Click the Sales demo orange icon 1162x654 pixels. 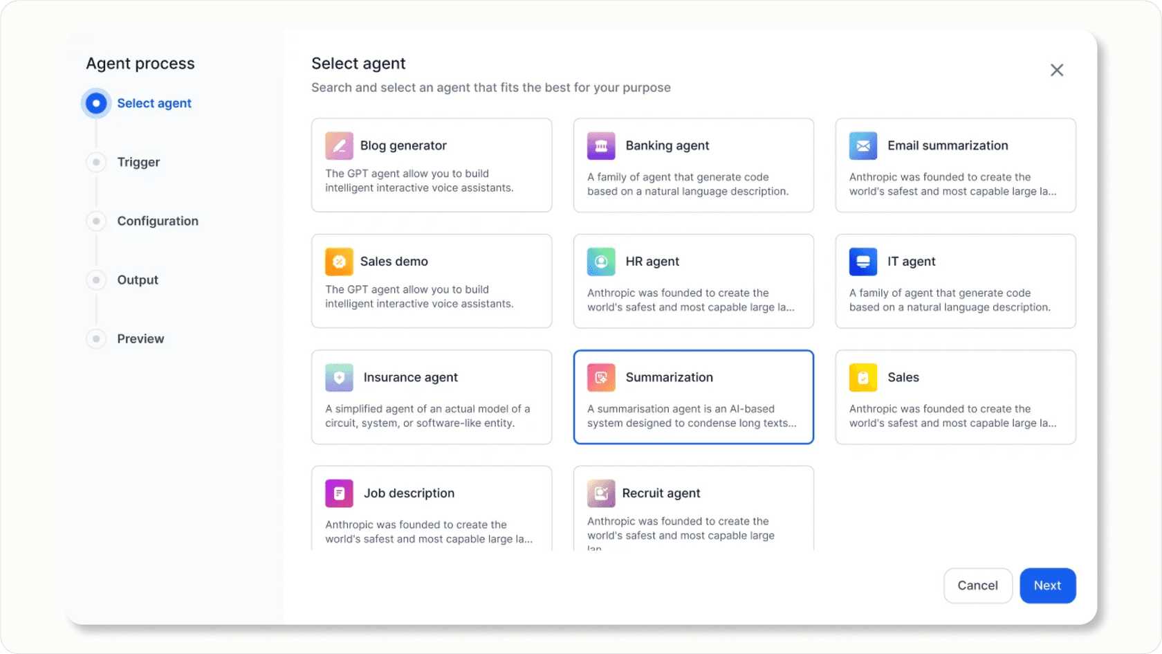click(x=339, y=262)
